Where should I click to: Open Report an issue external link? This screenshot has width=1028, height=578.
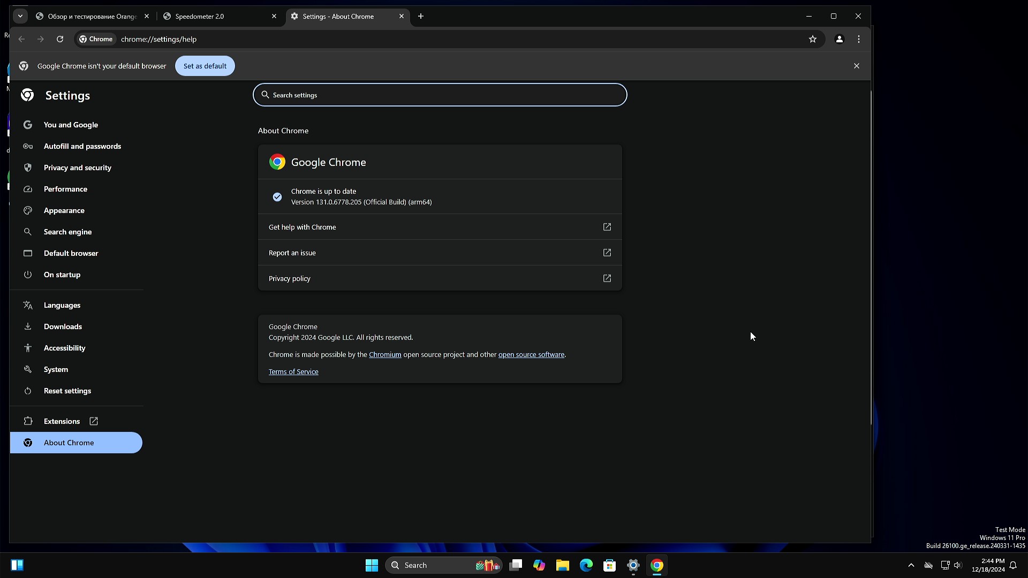pyautogui.click(x=607, y=253)
